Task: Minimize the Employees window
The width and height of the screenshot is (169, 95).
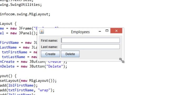Action: [x=100, y=31]
